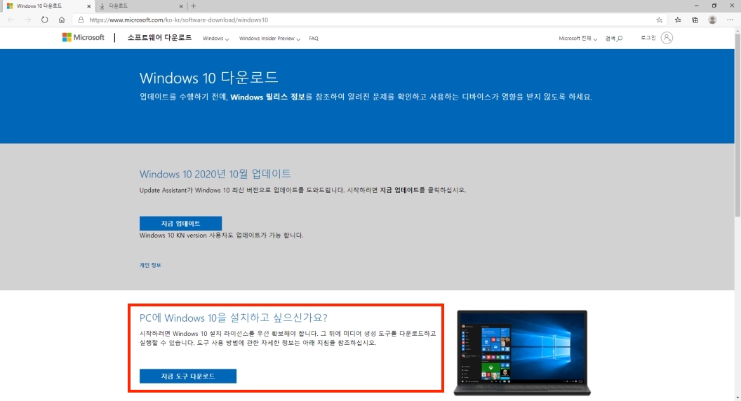
Task: Open the Collections icon in toolbar
Action: point(695,20)
